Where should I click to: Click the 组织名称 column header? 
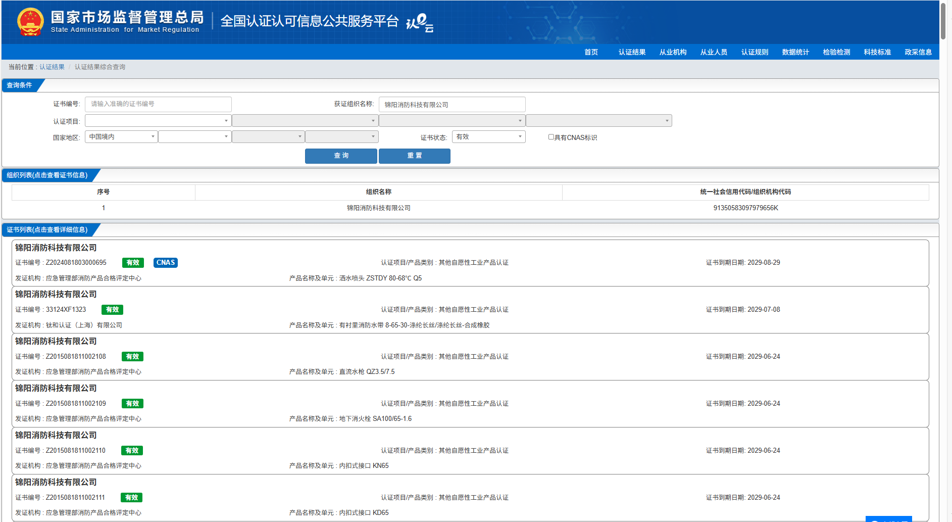point(379,192)
